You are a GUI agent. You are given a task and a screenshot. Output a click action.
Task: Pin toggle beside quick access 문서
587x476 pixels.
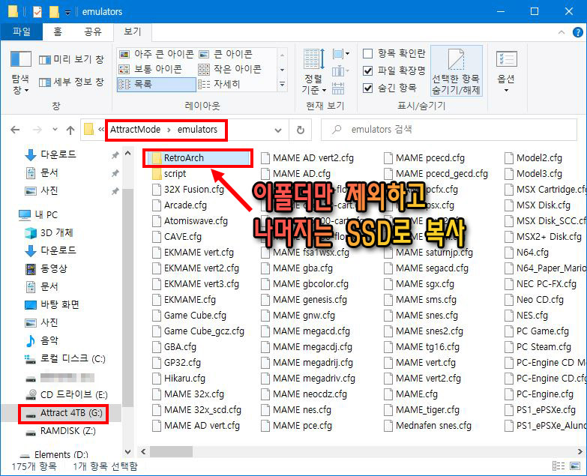click(115, 173)
